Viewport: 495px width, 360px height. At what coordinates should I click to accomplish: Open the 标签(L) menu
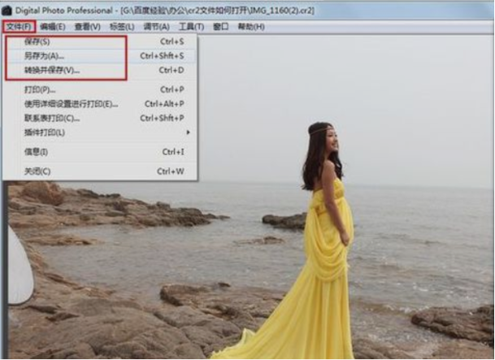point(122,27)
